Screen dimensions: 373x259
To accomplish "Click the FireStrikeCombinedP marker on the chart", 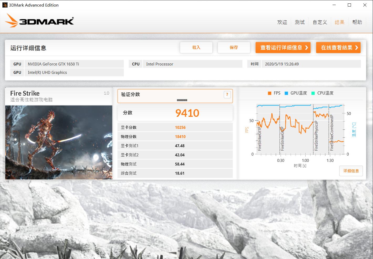I will pyautogui.click(x=332, y=133).
